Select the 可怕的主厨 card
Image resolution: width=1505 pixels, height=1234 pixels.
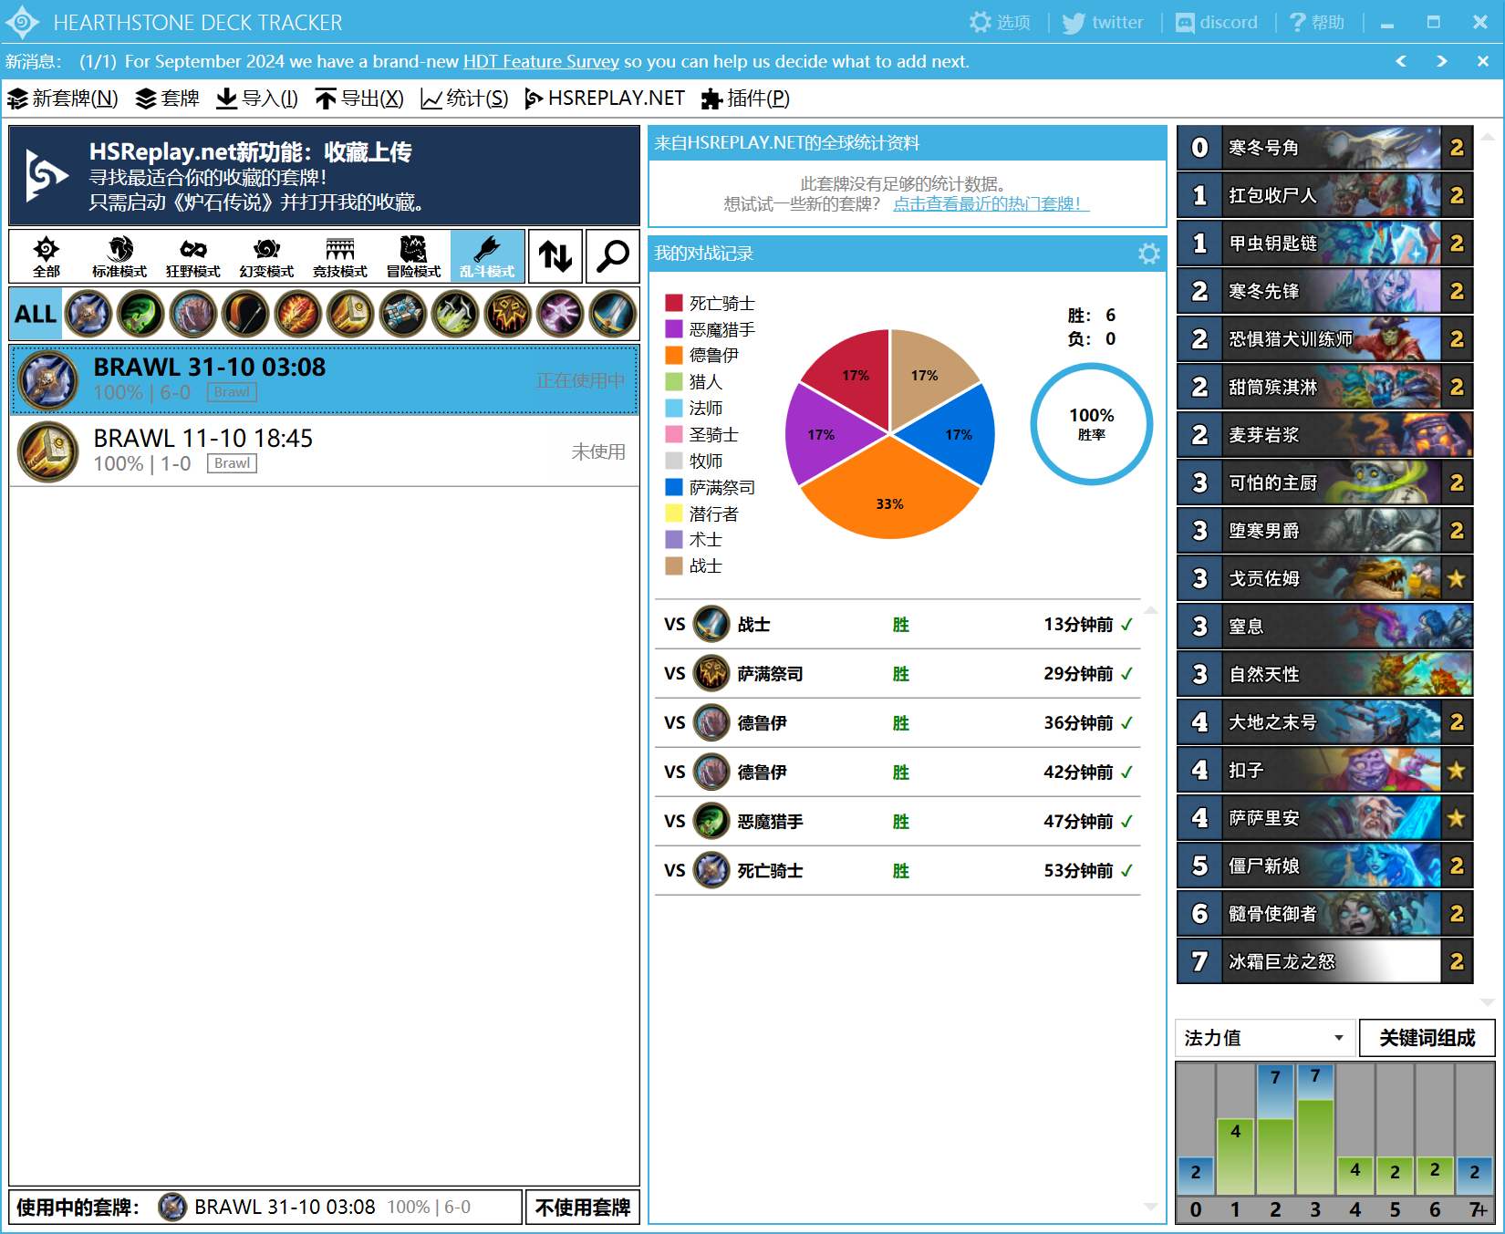point(1325,482)
